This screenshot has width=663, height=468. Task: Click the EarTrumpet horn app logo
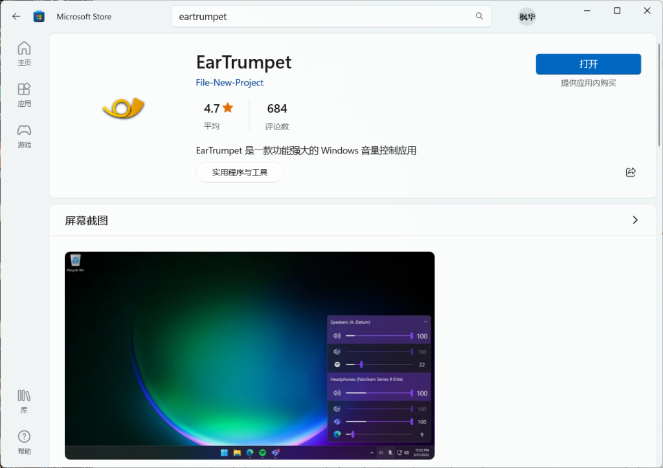pos(123,108)
